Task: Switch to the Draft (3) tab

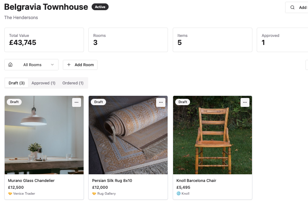Action: [17, 83]
